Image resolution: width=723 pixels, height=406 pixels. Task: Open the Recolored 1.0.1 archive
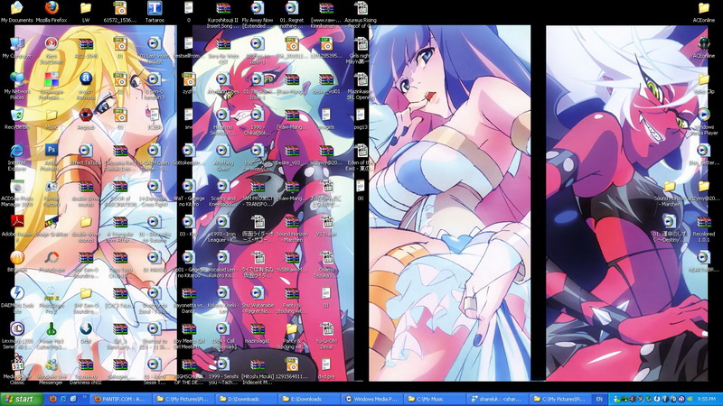(704, 229)
